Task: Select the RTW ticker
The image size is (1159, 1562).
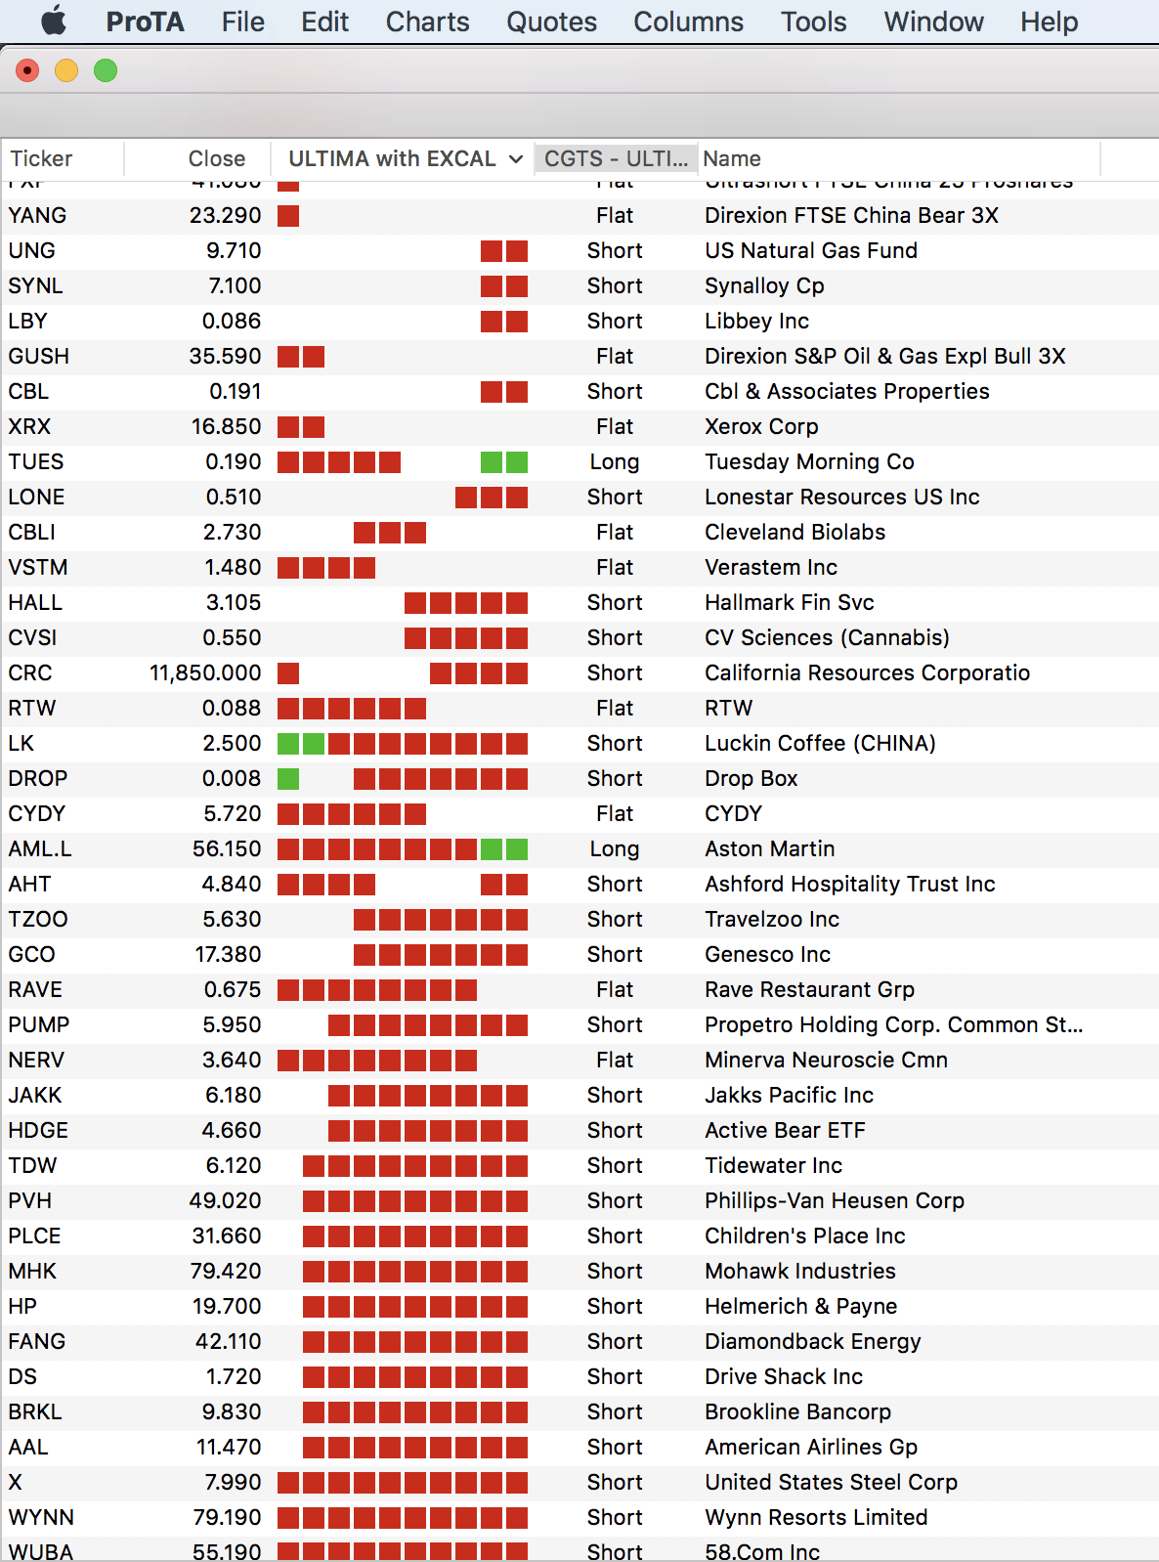Action: pyautogui.click(x=32, y=708)
